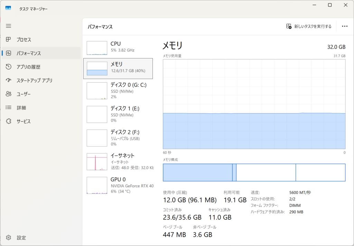Click the free segment at the bar's right end
This screenshot has width=354, height=246.
[320, 172]
